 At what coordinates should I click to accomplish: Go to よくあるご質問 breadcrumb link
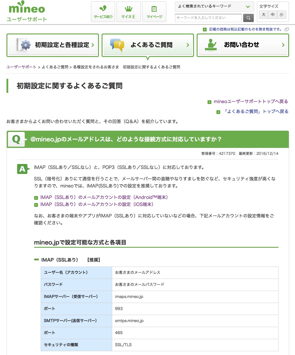pos(55,67)
